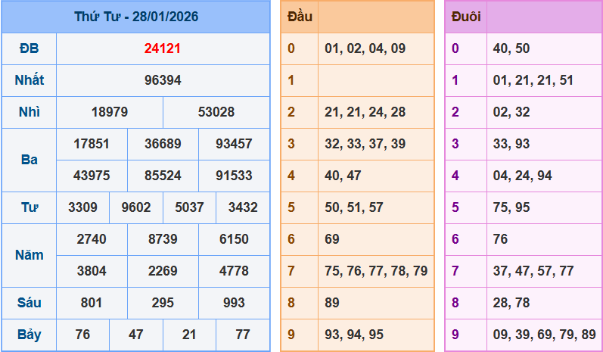The height and width of the screenshot is (352, 603).
Task: Click the Nhì prize row label
Action: coord(29,112)
